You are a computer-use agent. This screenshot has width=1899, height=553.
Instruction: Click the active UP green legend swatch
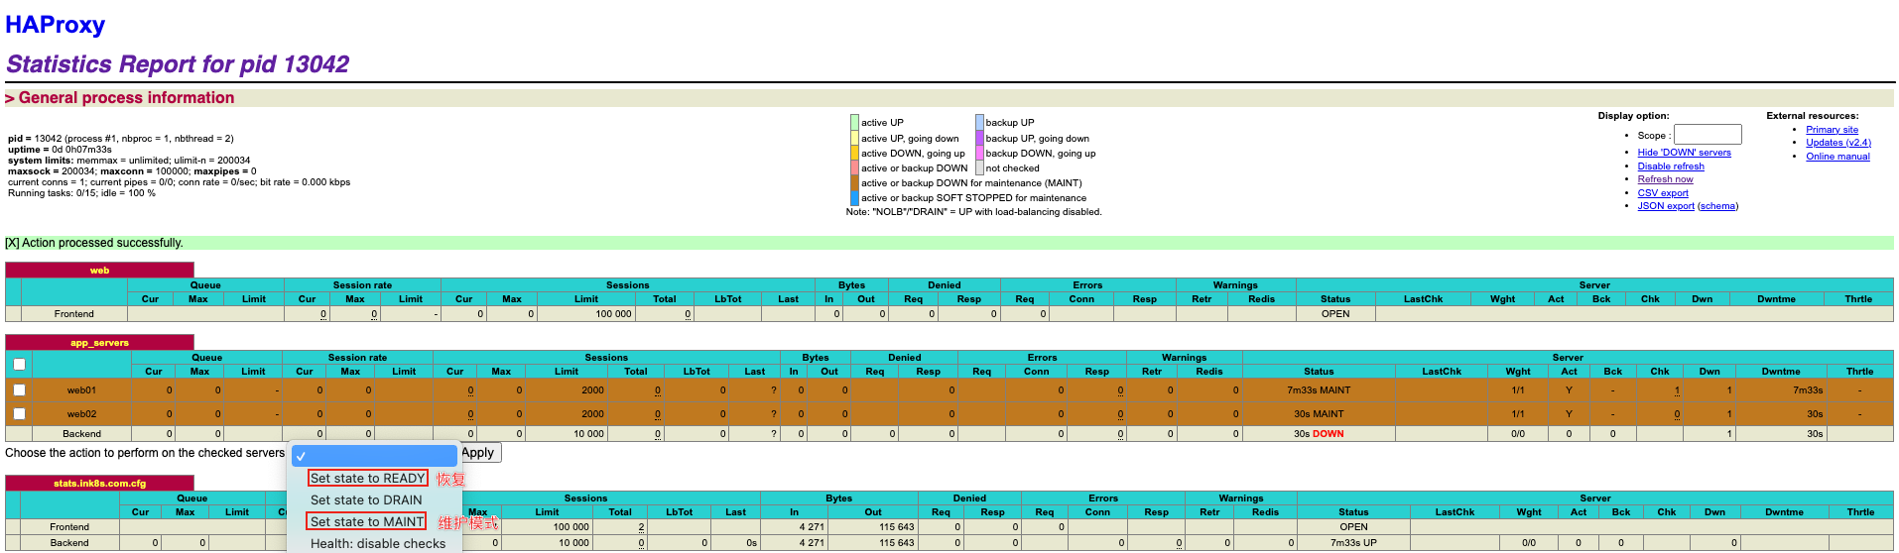(854, 123)
